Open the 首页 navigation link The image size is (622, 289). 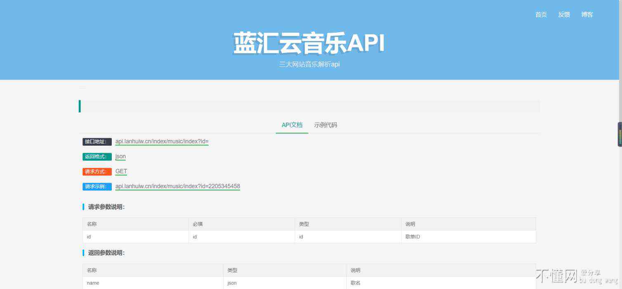click(x=541, y=14)
